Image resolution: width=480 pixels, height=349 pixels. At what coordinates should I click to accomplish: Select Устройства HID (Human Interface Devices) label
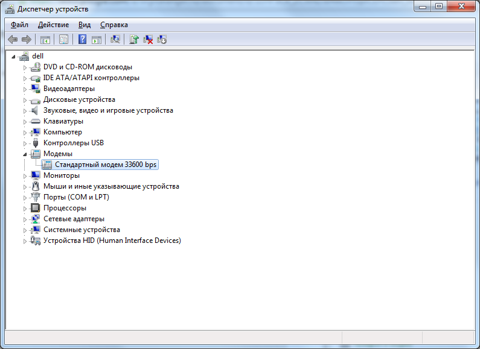pyautogui.click(x=112, y=241)
